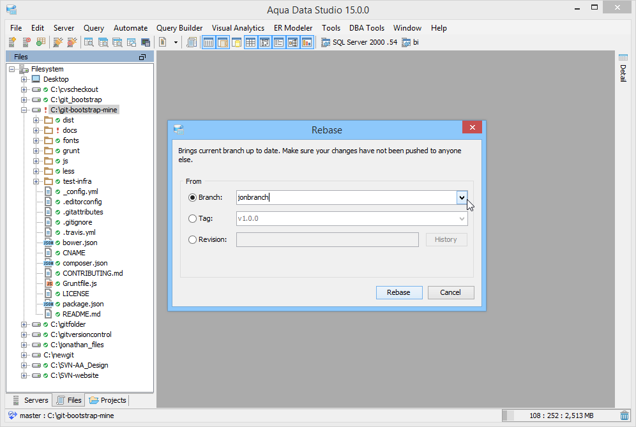Select the README.md file
Viewport: 636px width, 427px height.
[82, 314]
